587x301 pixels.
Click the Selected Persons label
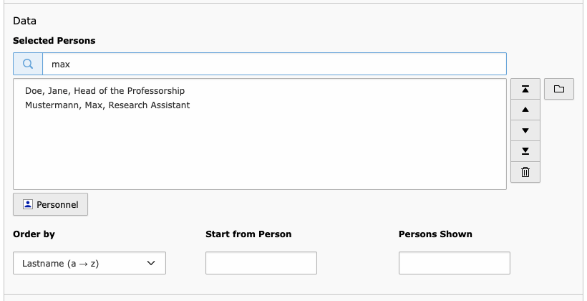coord(54,40)
